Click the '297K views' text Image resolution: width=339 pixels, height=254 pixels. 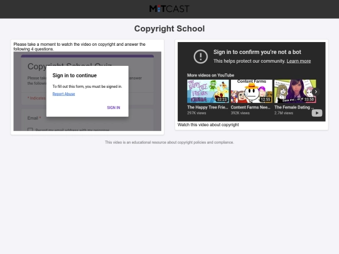[196, 113]
